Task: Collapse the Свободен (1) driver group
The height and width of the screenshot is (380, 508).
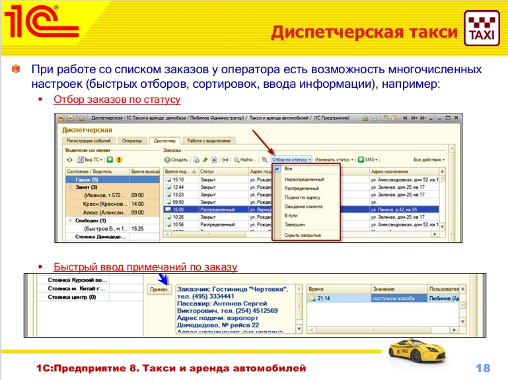Action: tap(68, 220)
